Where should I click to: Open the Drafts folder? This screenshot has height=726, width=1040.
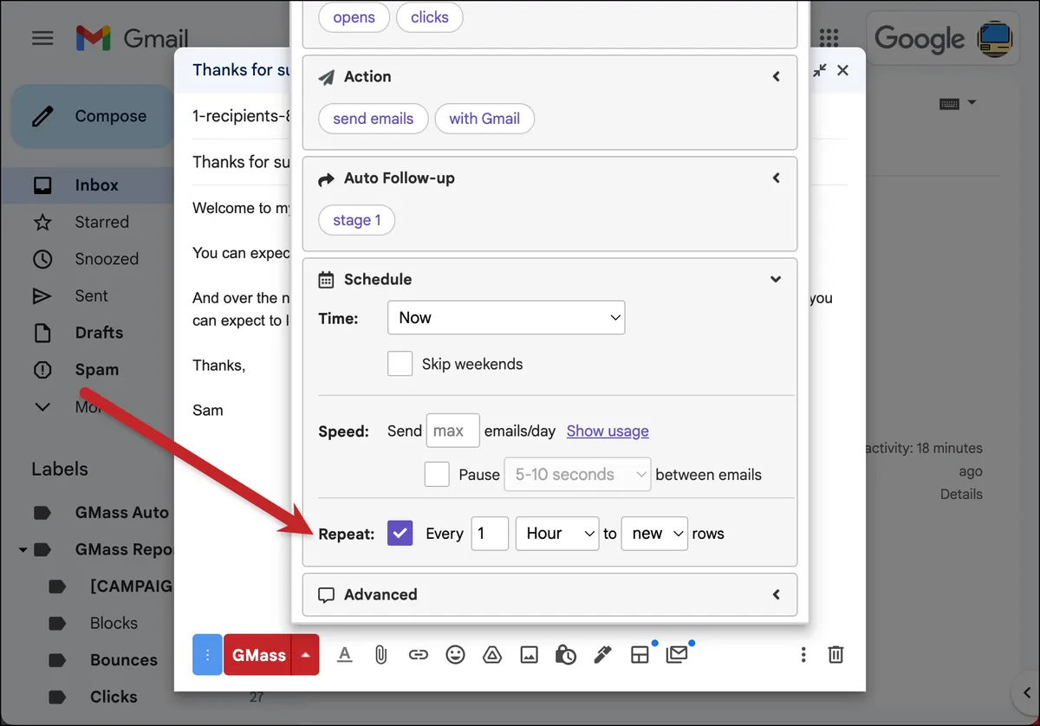point(99,333)
